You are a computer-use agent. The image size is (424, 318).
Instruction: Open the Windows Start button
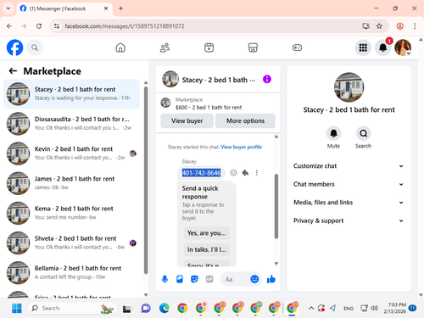click(x=17, y=308)
